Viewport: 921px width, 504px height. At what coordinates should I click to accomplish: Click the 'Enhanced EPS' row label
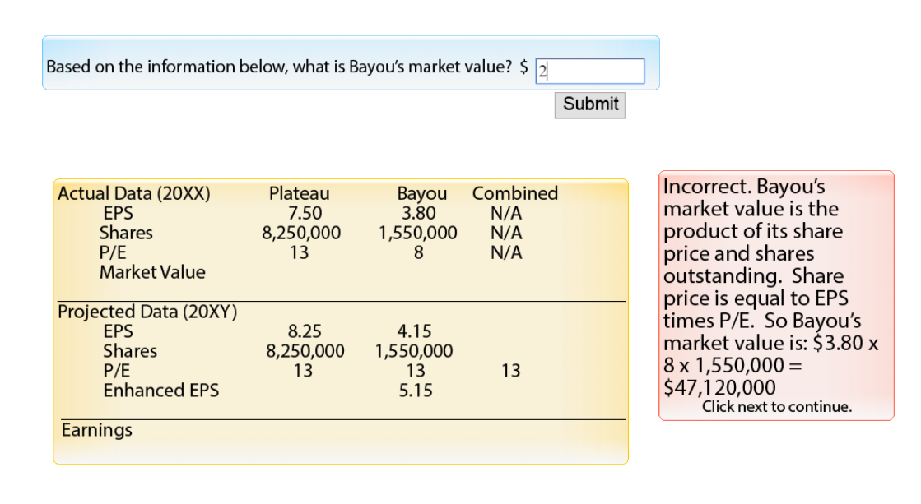coord(161,391)
